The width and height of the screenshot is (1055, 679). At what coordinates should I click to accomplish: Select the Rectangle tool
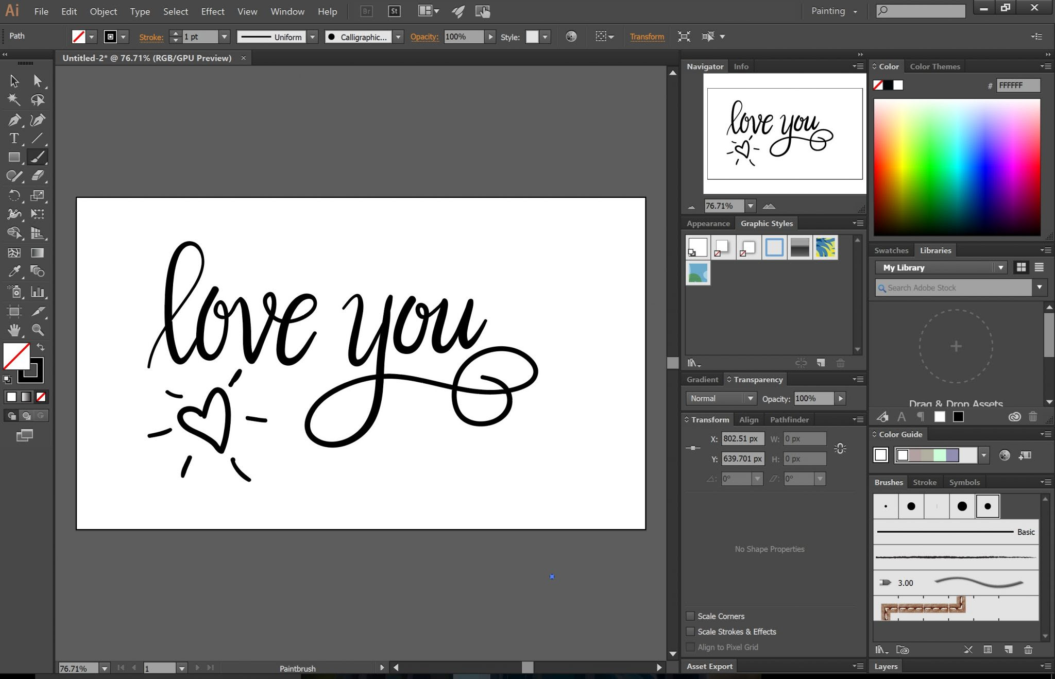tap(14, 157)
